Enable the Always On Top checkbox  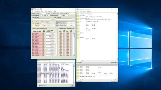pyautogui.click(x=38, y=85)
